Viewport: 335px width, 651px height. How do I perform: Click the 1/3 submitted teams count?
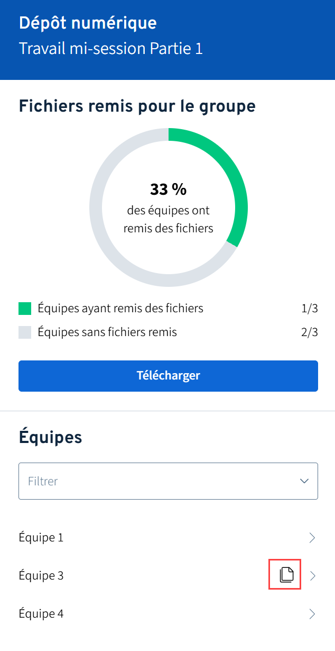(310, 308)
